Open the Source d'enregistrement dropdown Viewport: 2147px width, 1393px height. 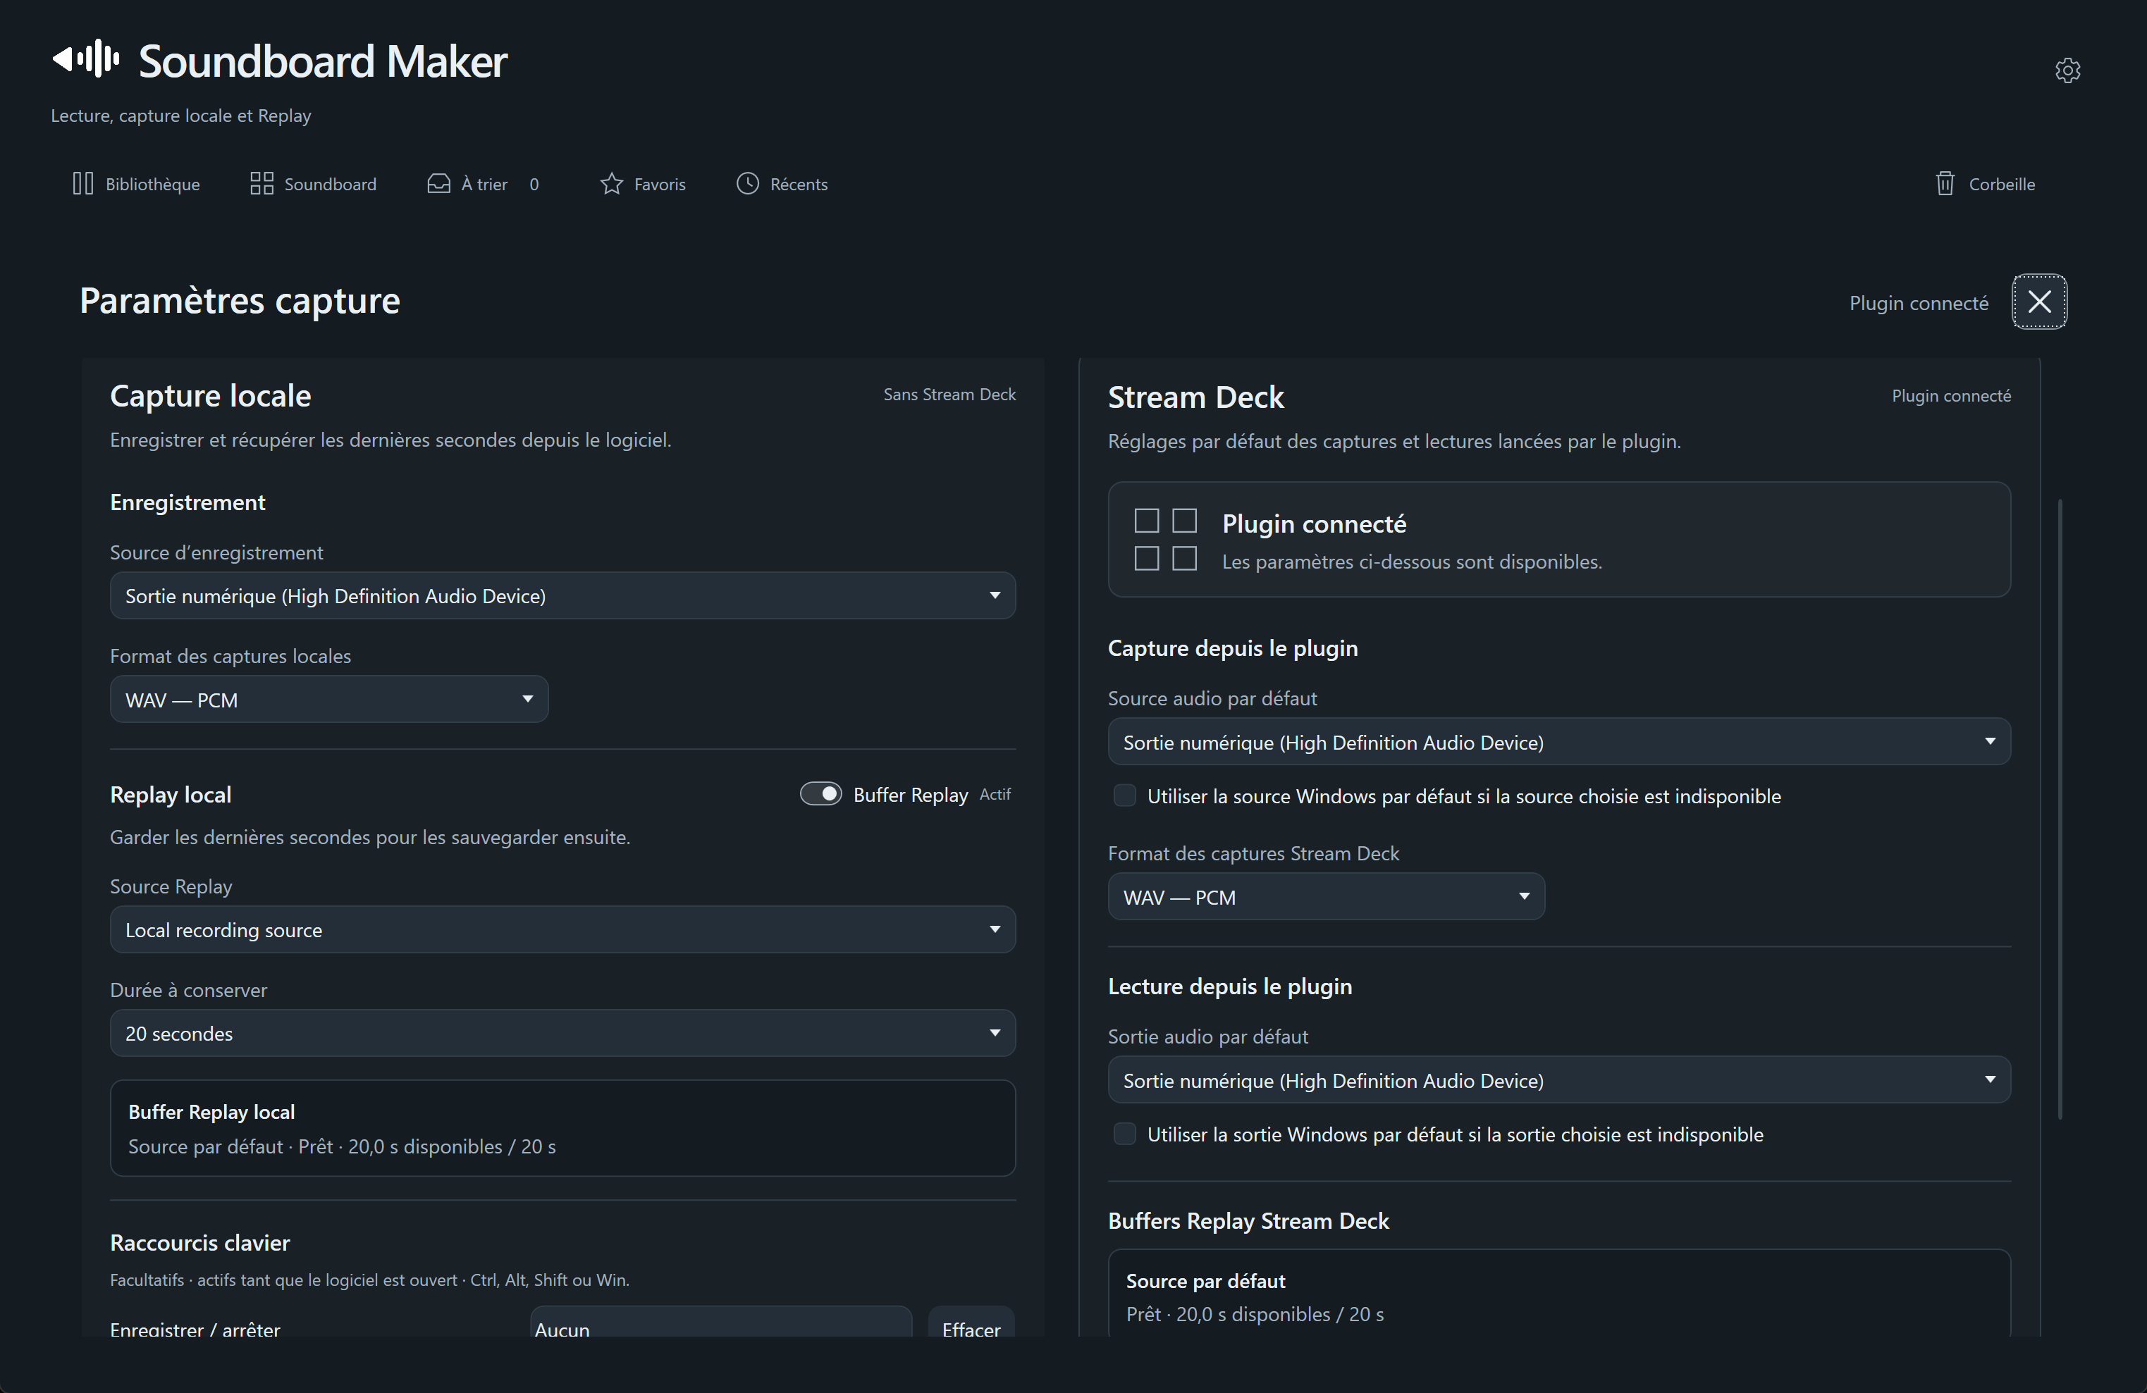(x=563, y=595)
